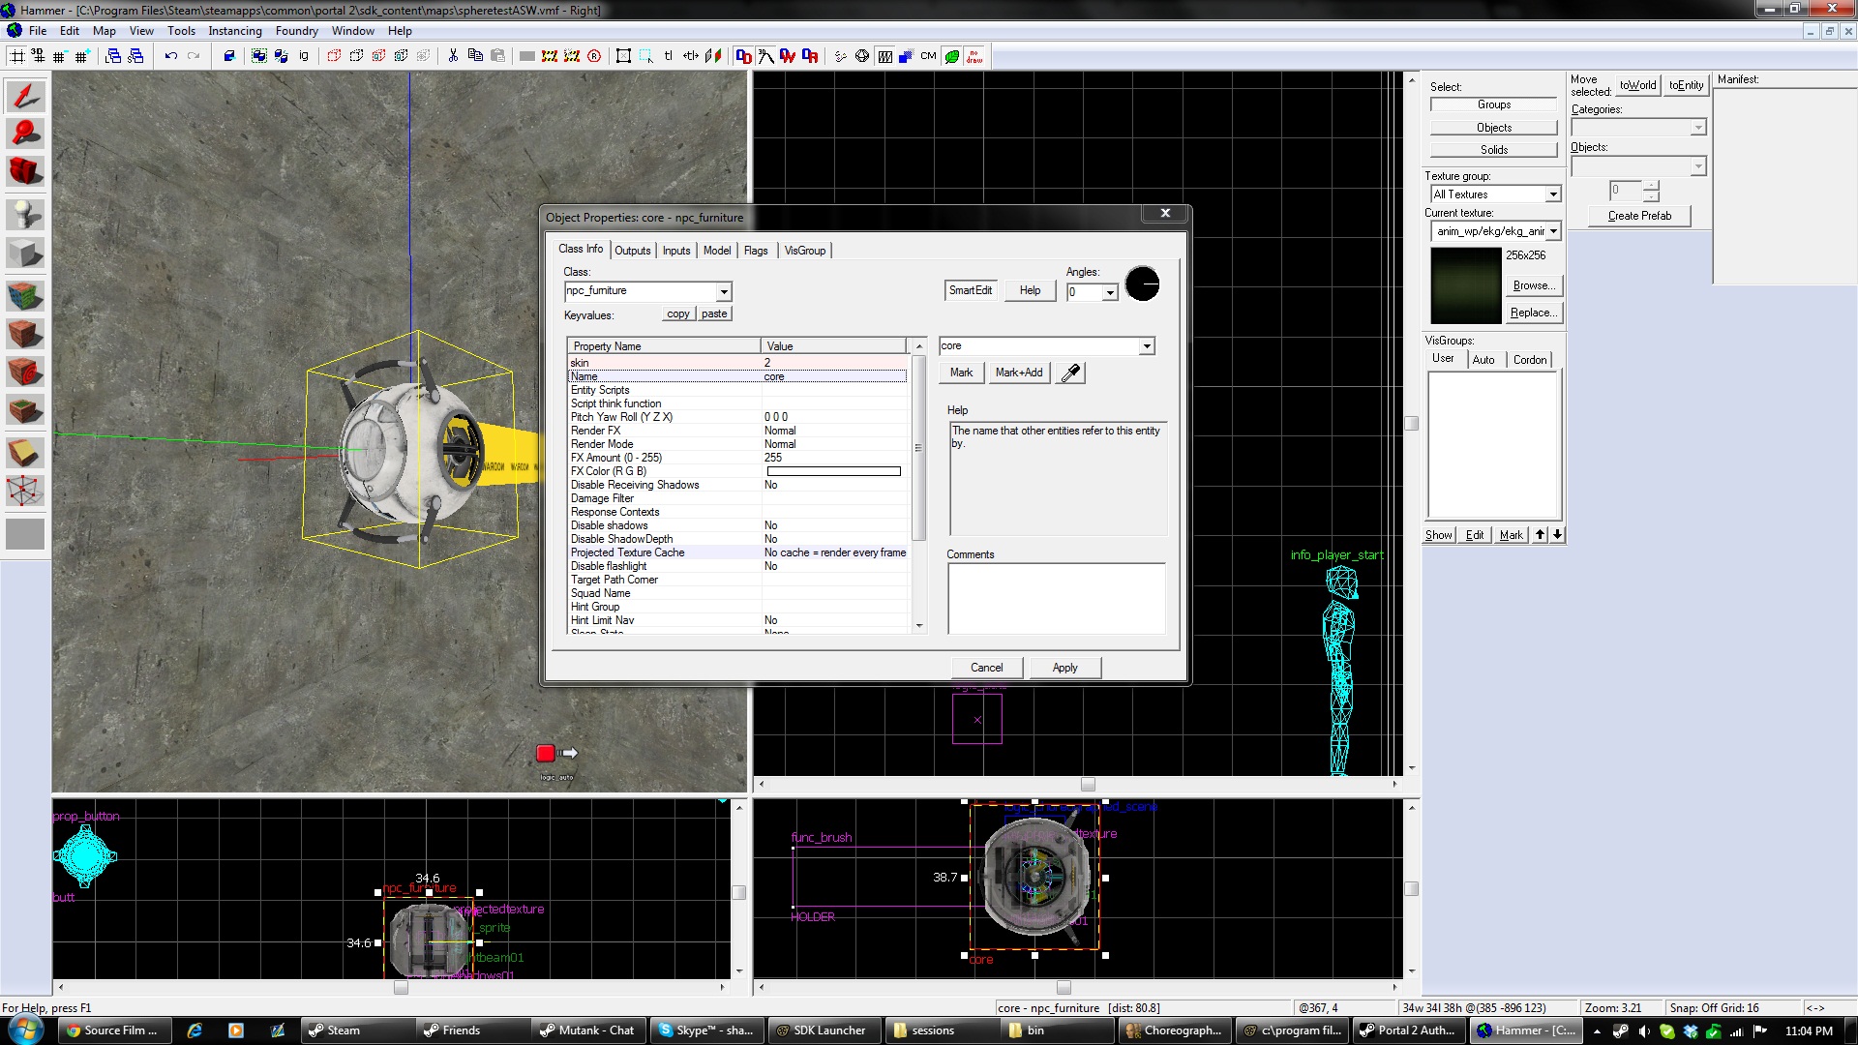Toggle texture lock (tl) button
The height and width of the screenshot is (1045, 1858).
[x=668, y=56]
